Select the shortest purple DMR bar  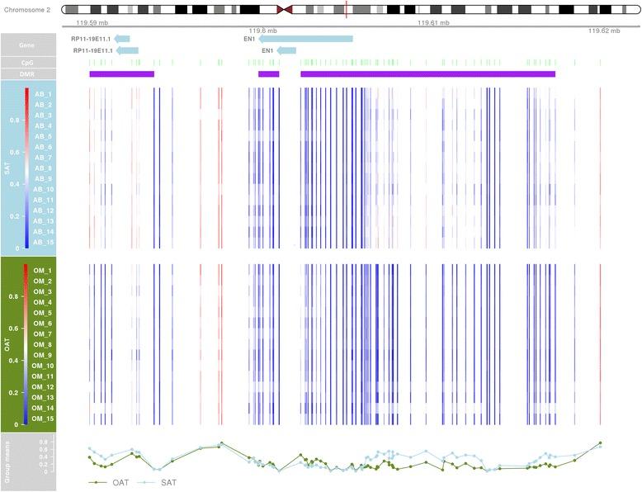click(268, 73)
